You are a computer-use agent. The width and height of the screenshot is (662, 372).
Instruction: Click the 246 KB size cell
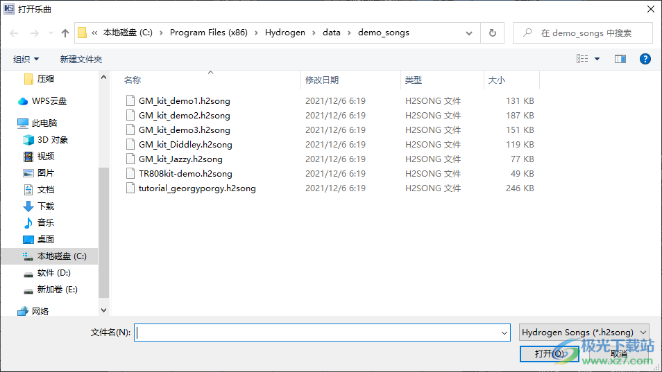pyautogui.click(x=520, y=188)
